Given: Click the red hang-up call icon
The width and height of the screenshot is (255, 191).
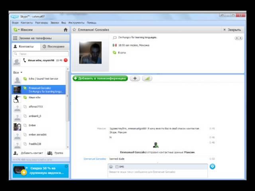Looking at the screenshot, I should 66,60.
